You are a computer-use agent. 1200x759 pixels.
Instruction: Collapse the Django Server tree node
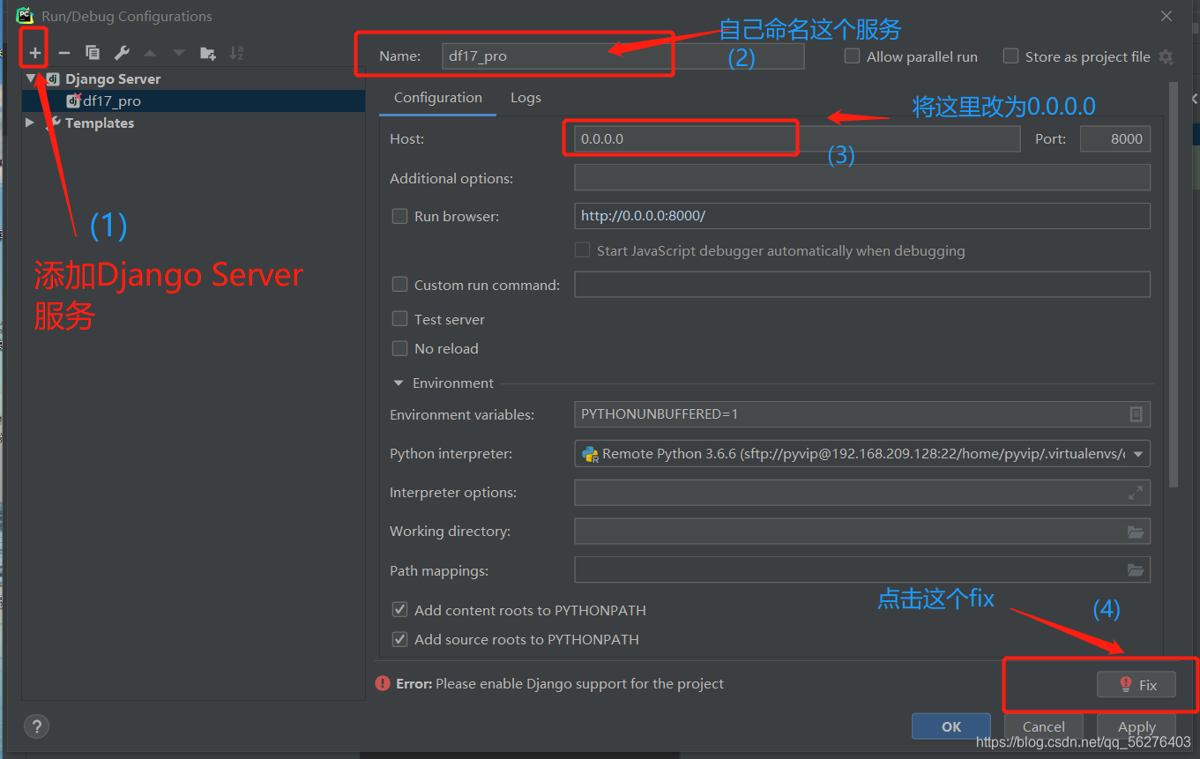tap(31, 78)
